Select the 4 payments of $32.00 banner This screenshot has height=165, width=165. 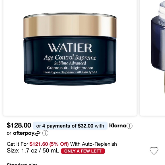70,126
